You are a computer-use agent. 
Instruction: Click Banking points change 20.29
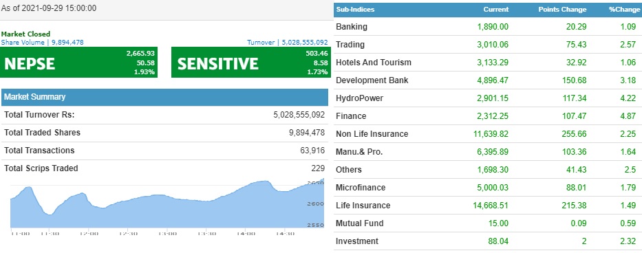577,27
